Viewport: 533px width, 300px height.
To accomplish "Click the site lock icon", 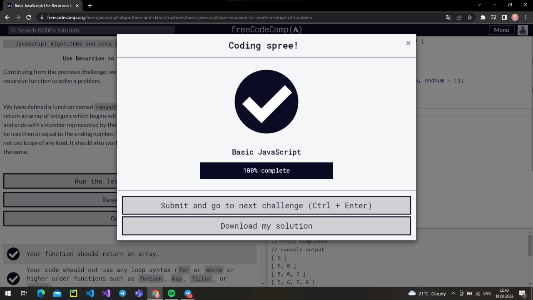I will pos(41,17).
